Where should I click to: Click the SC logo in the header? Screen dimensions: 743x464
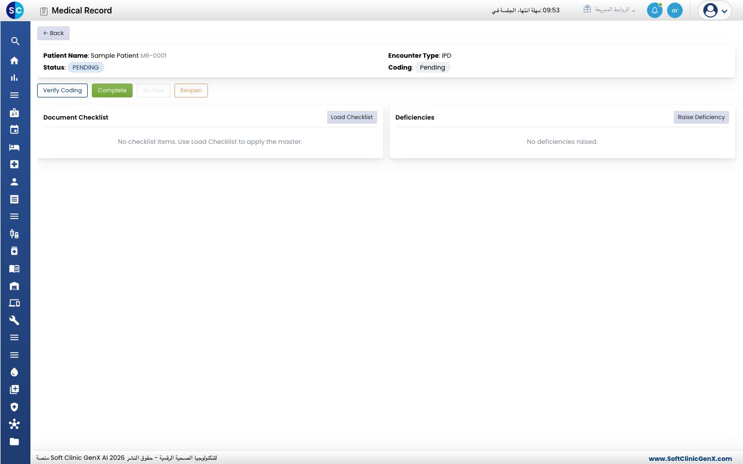coord(15,10)
